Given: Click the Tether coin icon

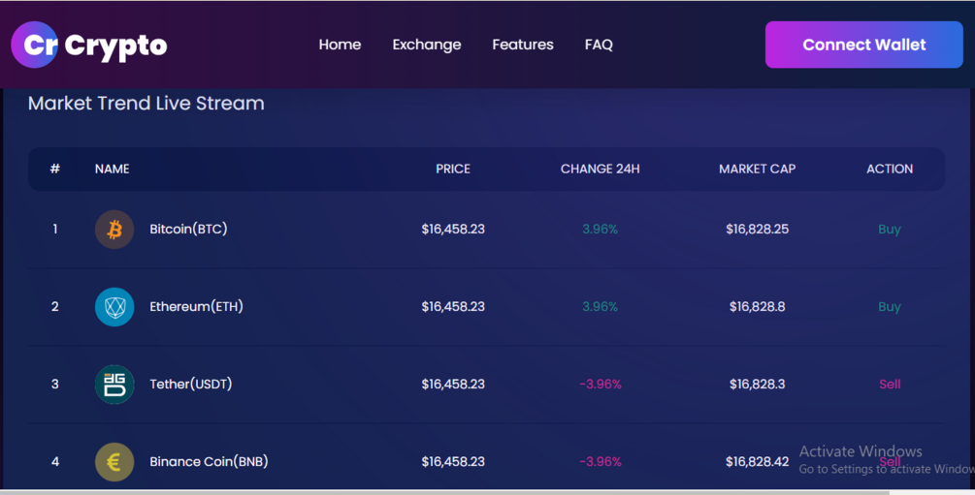Looking at the screenshot, I should (114, 385).
